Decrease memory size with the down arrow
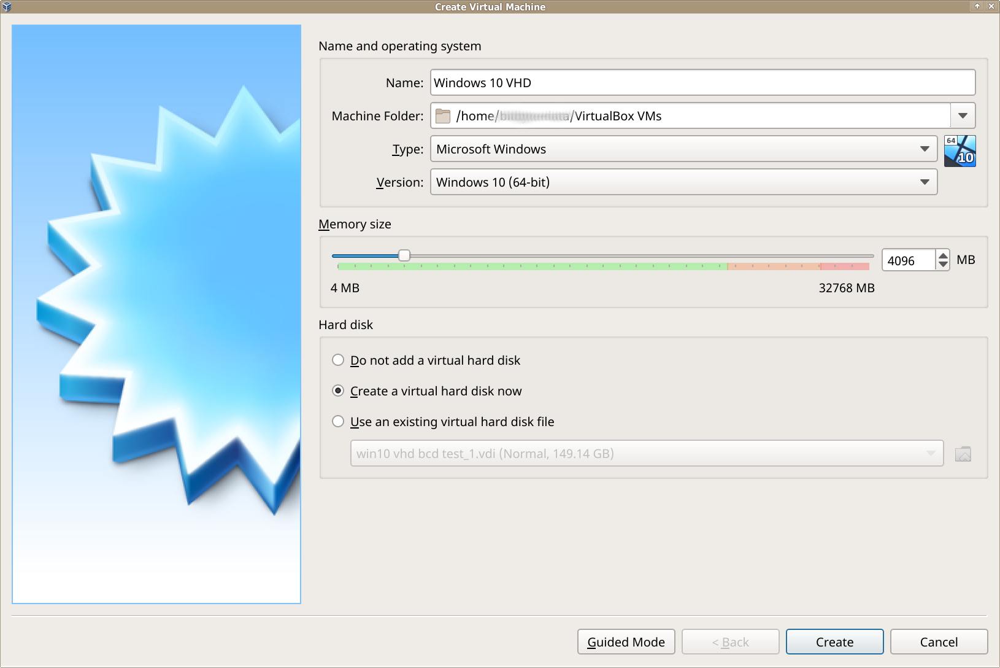The height and width of the screenshot is (668, 1000). [x=943, y=265]
